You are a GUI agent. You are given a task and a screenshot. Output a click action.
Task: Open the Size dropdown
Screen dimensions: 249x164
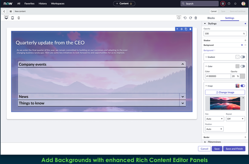tap(215, 119)
